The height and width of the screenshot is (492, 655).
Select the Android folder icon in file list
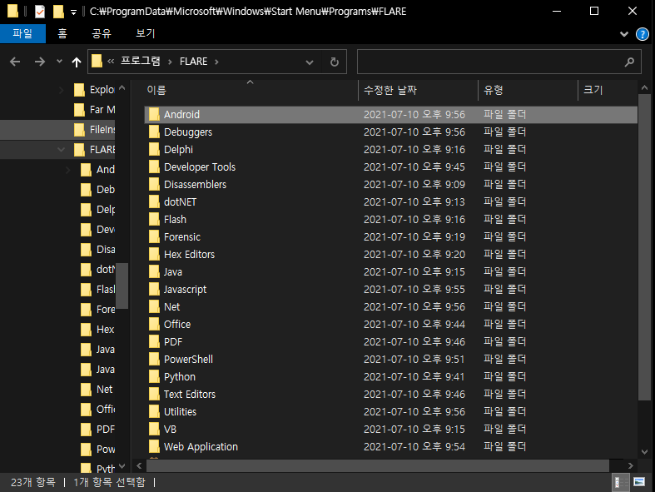[154, 114]
